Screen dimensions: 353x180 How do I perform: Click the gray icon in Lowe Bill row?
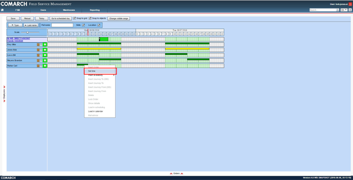[41, 55]
